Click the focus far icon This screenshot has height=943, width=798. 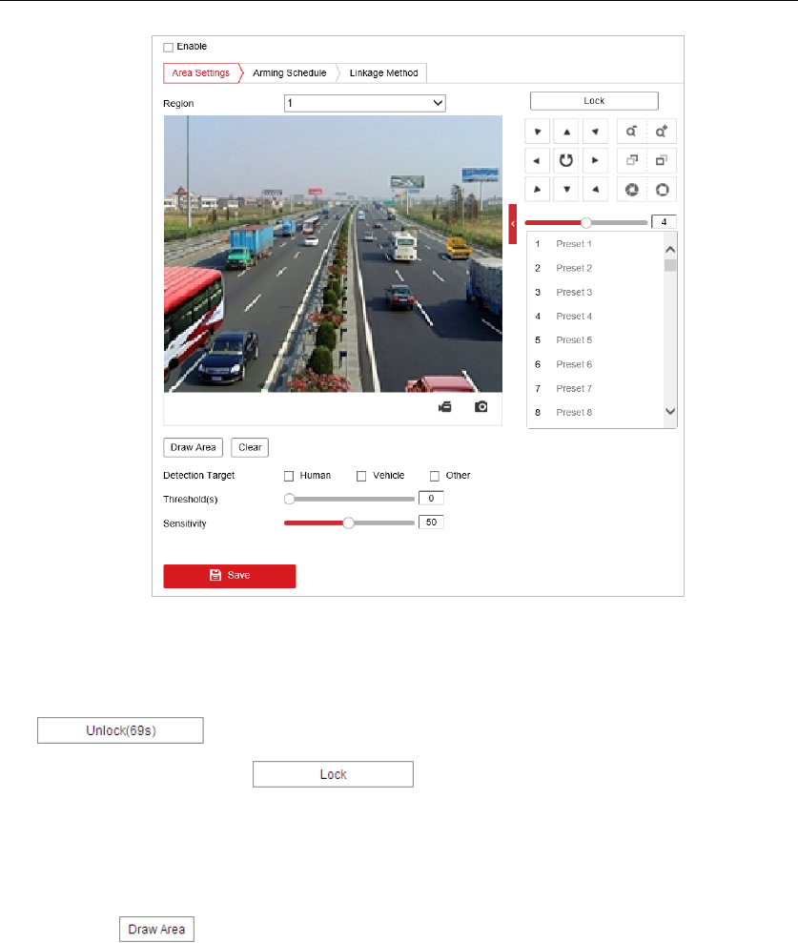click(662, 160)
